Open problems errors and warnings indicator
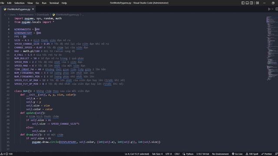The height and width of the screenshot is (156, 278). [x=7, y=154]
